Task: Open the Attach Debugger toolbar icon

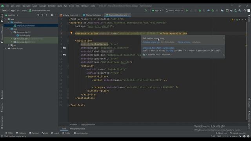Action: (213, 11)
